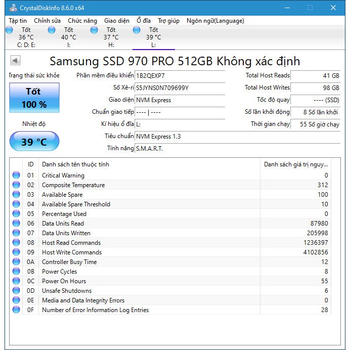Click the ID column header
Screen dimensions: 350x350
[30, 164]
